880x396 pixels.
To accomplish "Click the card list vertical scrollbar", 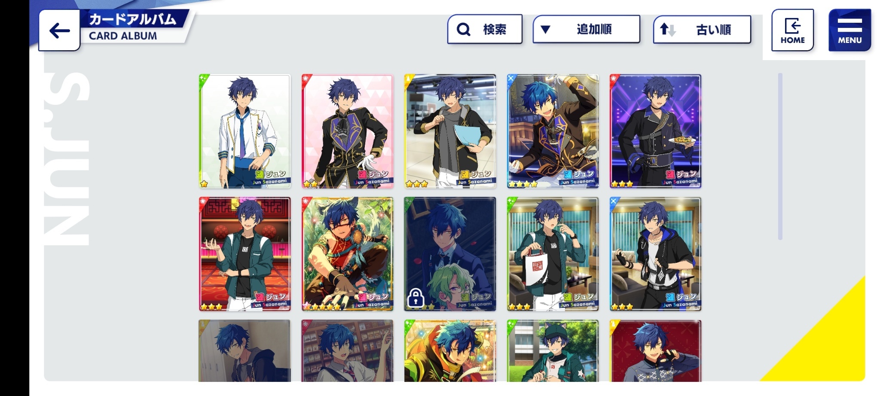I will point(780,156).
